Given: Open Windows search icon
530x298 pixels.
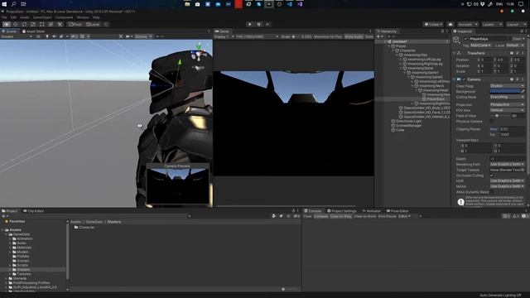Looking at the screenshot, I should pos(14,4).
